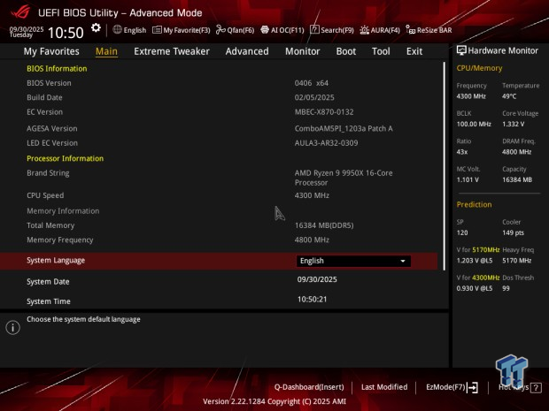
Task: Click Temperature value 49°C
Action: point(509,96)
